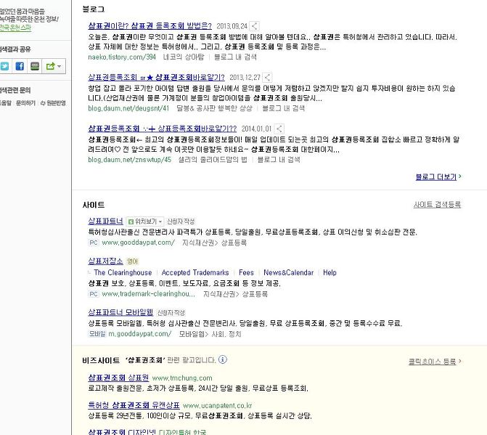Image resolution: width=487 pixels, height=435 pixels.
Task: Click share icon next to 2013.12.27 date
Action: (x=267, y=78)
